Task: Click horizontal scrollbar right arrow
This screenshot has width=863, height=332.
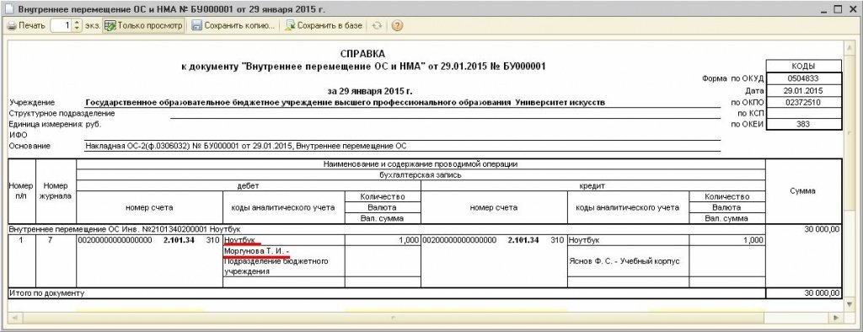Action: (835, 318)
